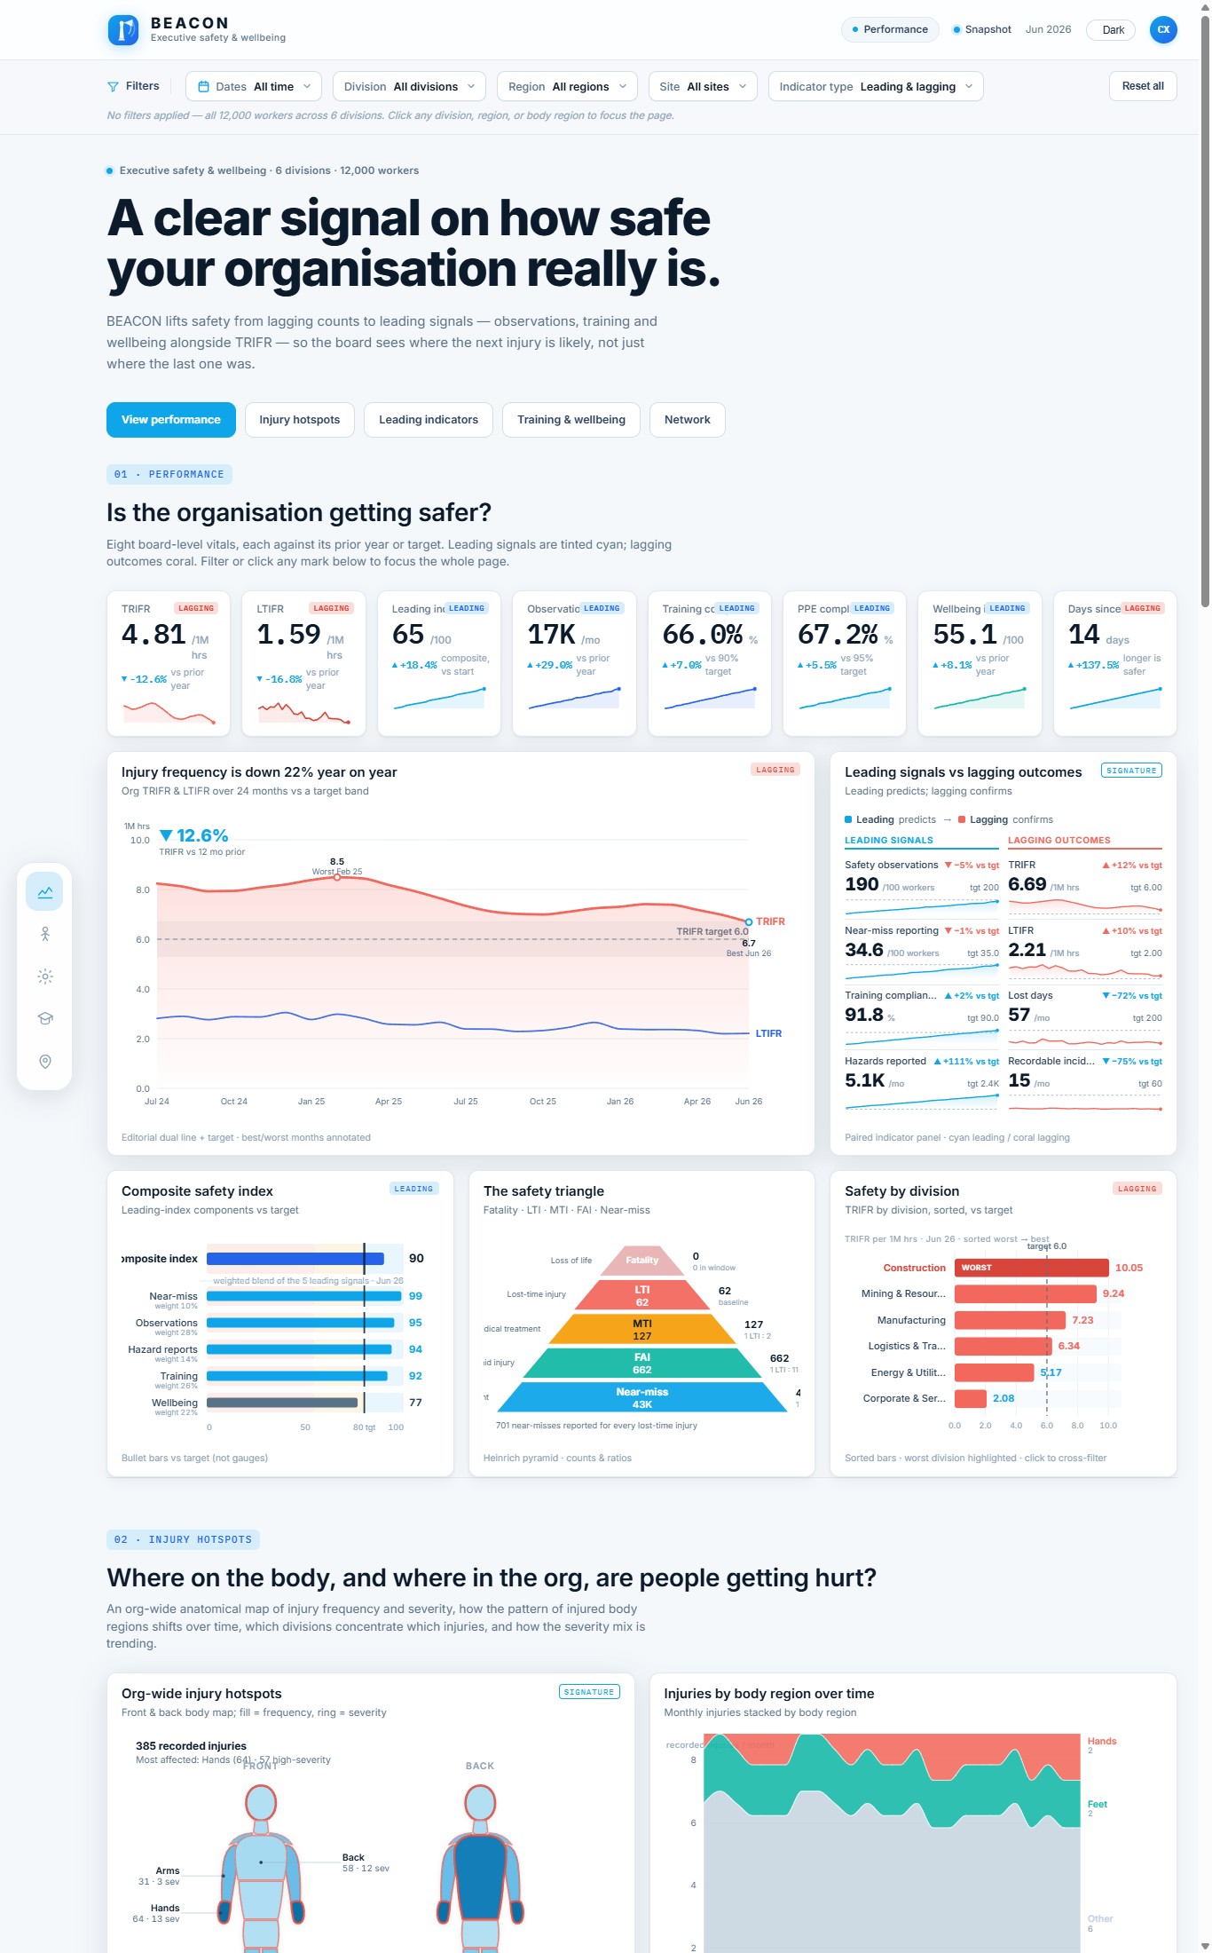The width and height of the screenshot is (1212, 1953).
Task: Toggle the Performance pill in header
Action: 890,29
